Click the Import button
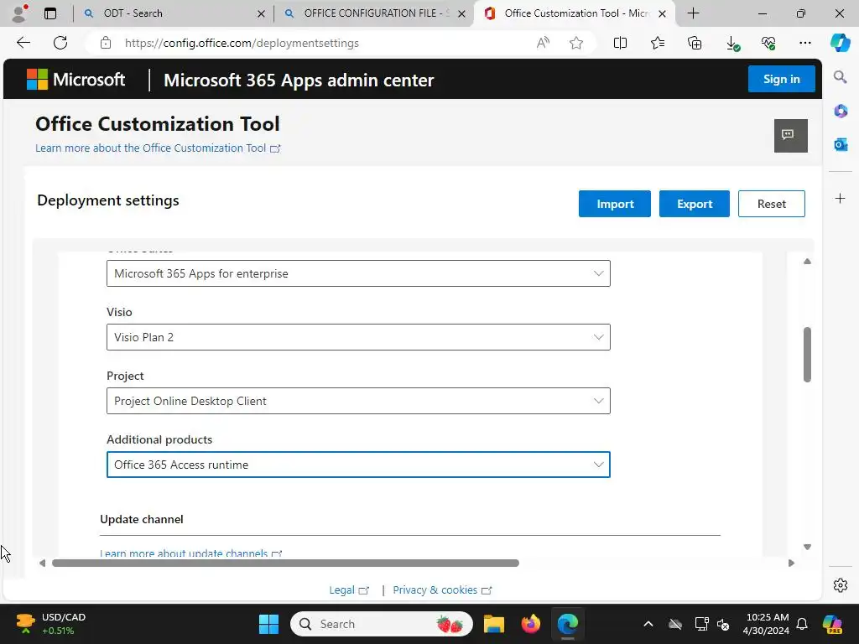 click(x=614, y=204)
